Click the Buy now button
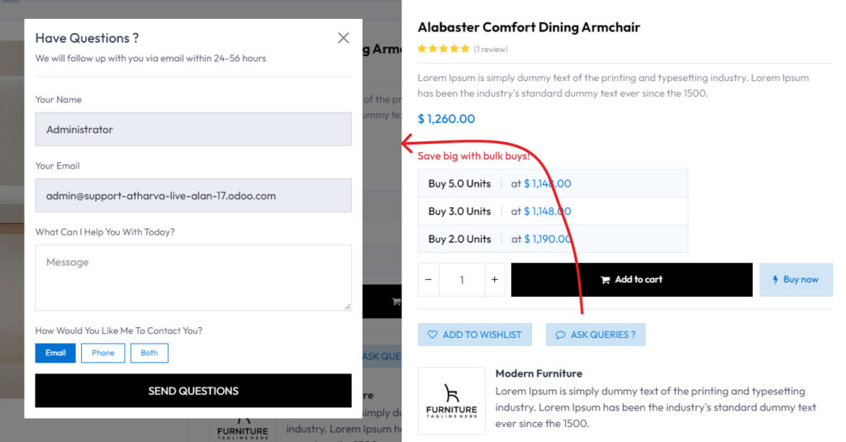846x442 pixels. tap(796, 280)
